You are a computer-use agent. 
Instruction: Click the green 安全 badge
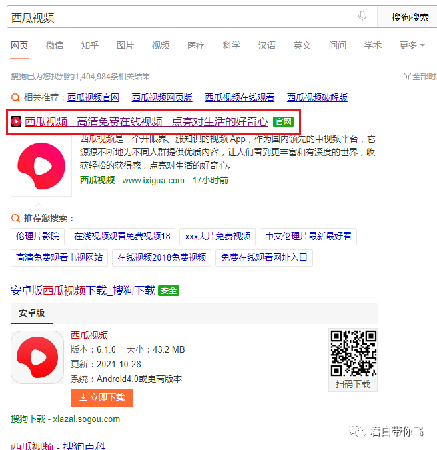point(169,291)
